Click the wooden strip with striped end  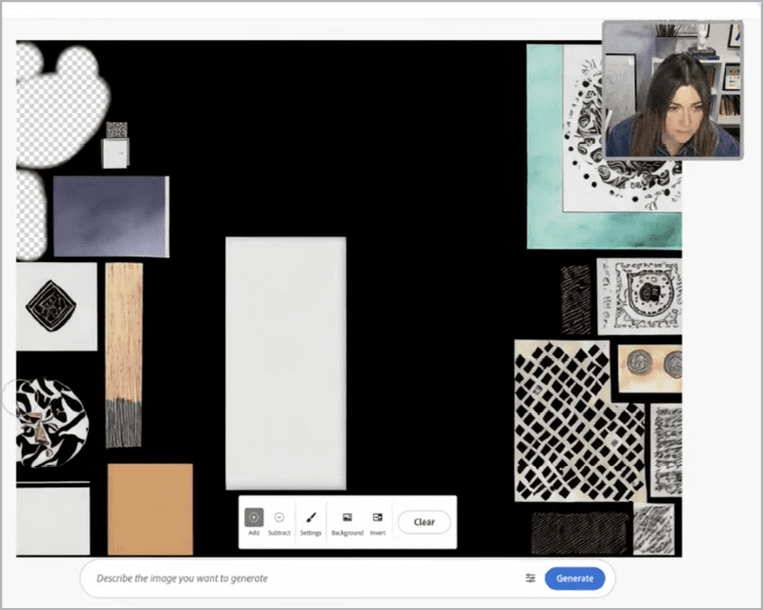coord(124,353)
